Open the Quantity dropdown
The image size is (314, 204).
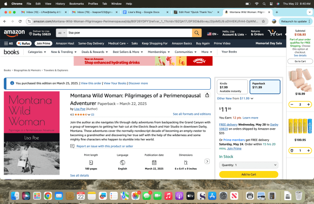(x=249, y=165)
